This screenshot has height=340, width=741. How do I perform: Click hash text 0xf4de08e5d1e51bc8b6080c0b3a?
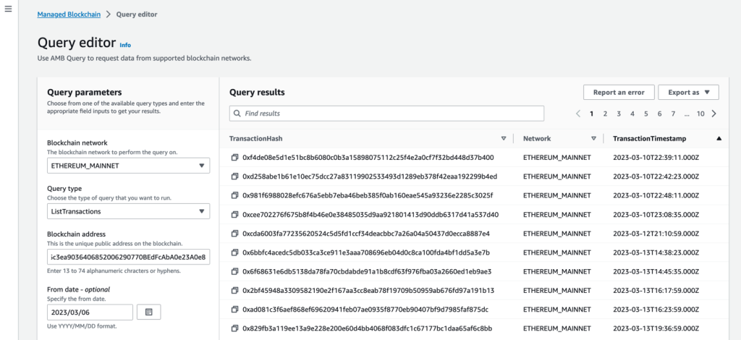[368, 157]
